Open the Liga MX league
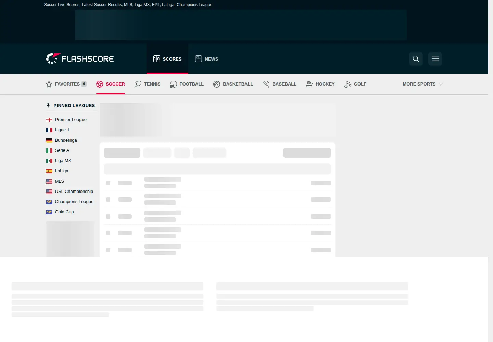Viewport: 493px width, 342px height. pos(63,161)
